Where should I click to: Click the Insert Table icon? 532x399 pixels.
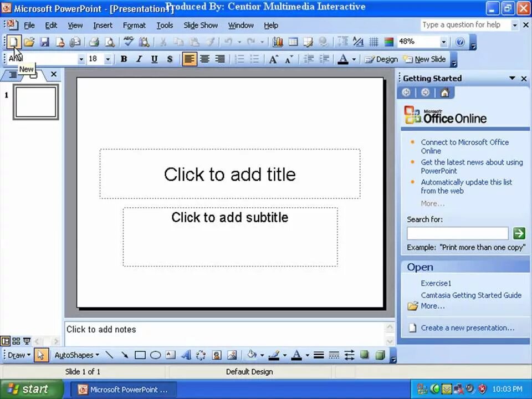293,42
